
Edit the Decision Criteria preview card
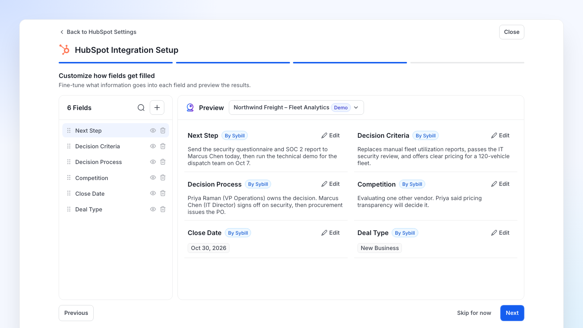(x=500, y=136)
